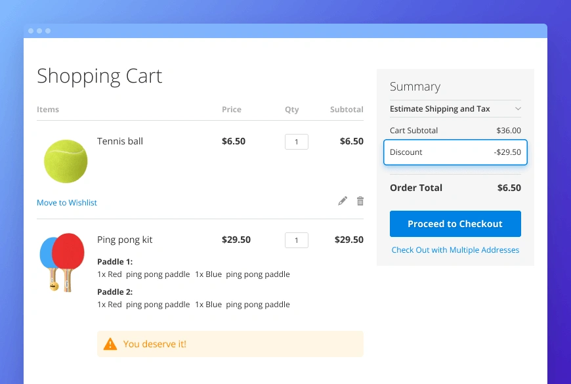Move Tennis ball to Wishlist
This screenshot has height=384, width=571.
pos(67,203)
